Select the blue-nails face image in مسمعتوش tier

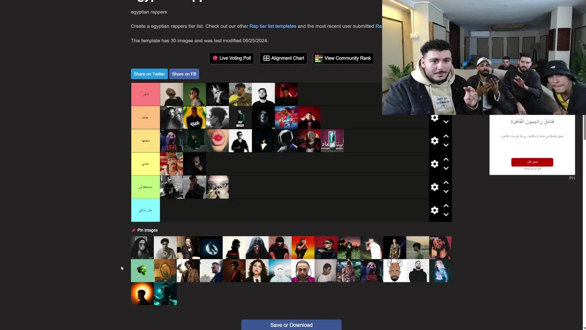point(217,187)
